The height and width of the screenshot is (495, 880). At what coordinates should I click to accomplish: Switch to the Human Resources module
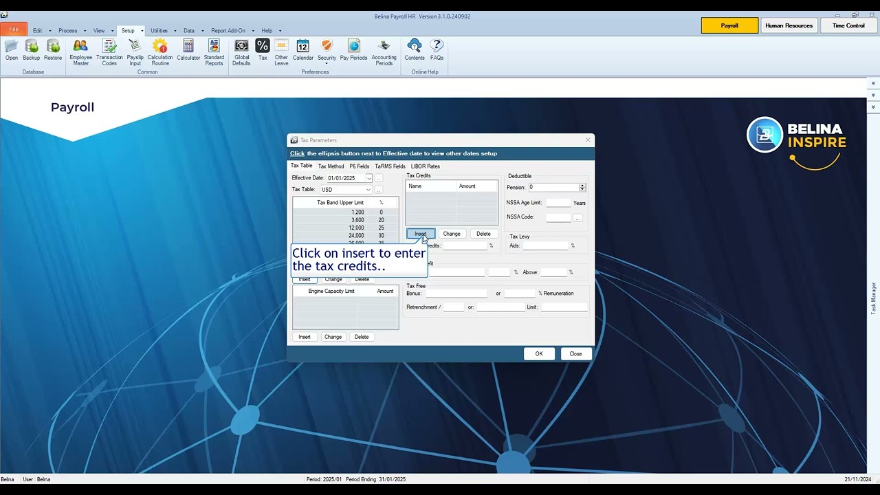tap(789, 25)
